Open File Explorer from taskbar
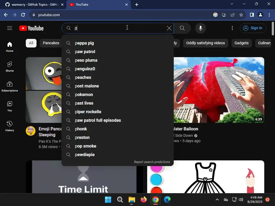275x206 pixels. click(x=132, y=200)
